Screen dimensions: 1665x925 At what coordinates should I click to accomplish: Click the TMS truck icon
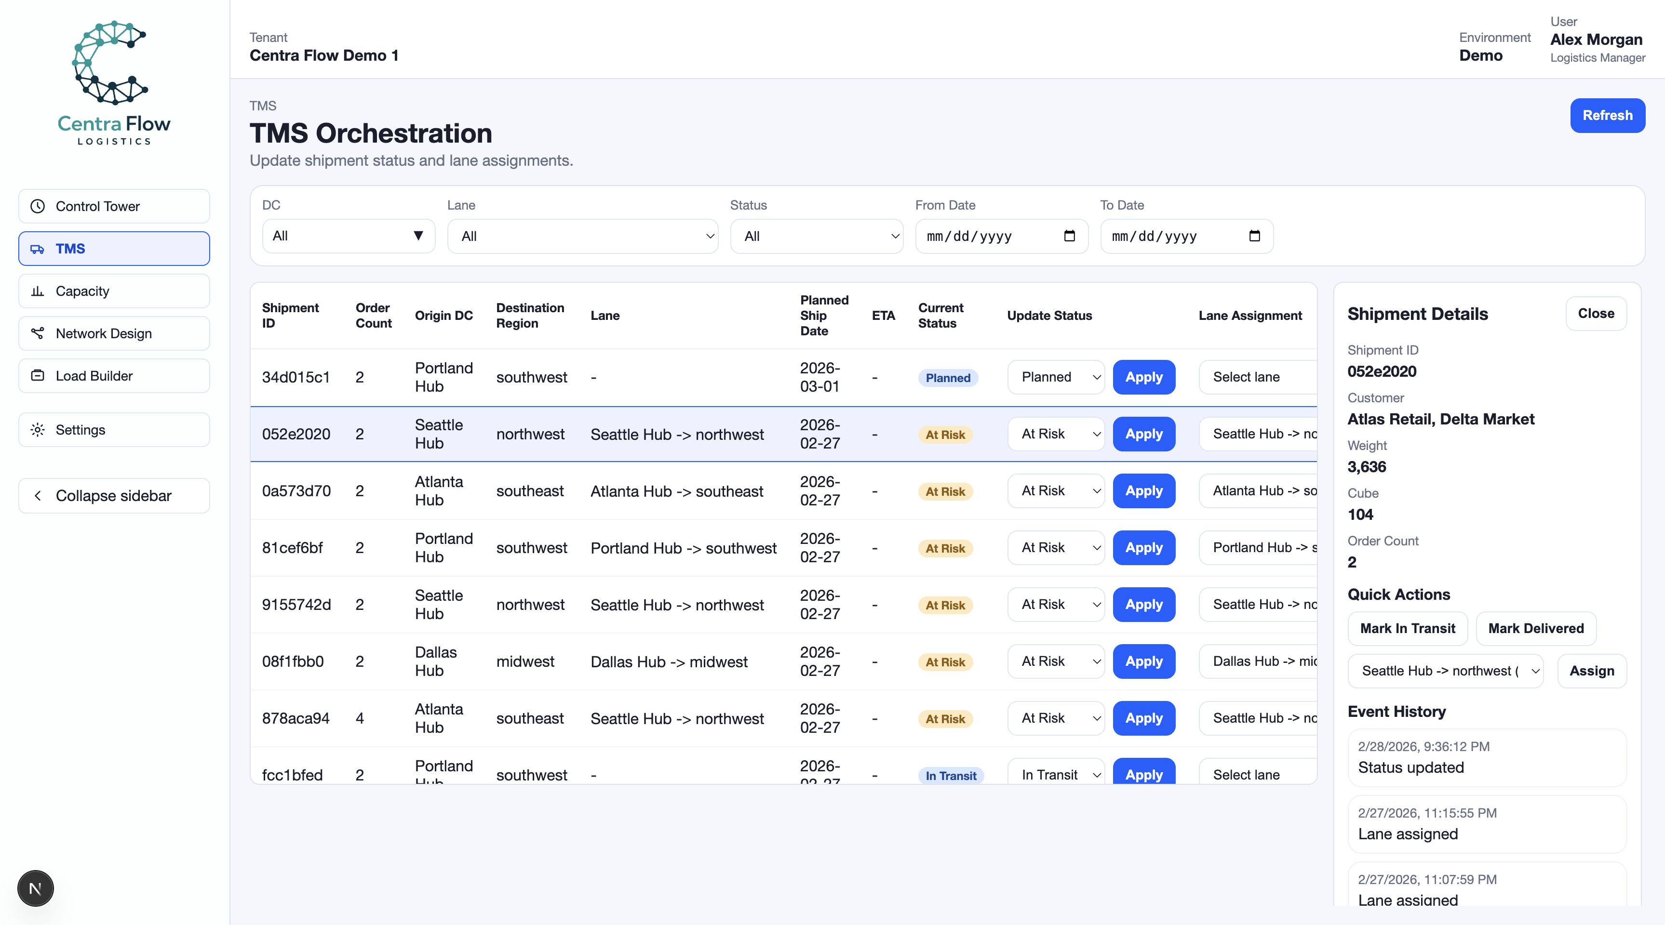point(38,249)
